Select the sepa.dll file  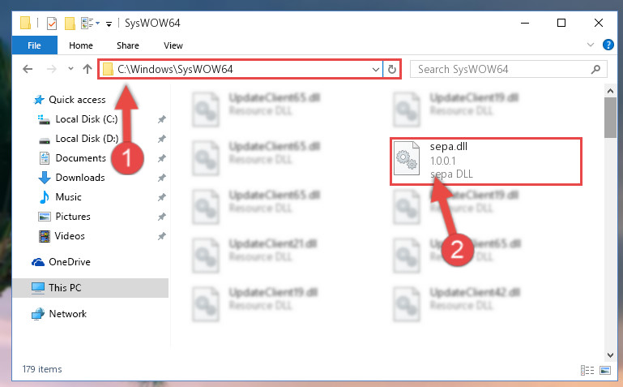tap(486, 161)
